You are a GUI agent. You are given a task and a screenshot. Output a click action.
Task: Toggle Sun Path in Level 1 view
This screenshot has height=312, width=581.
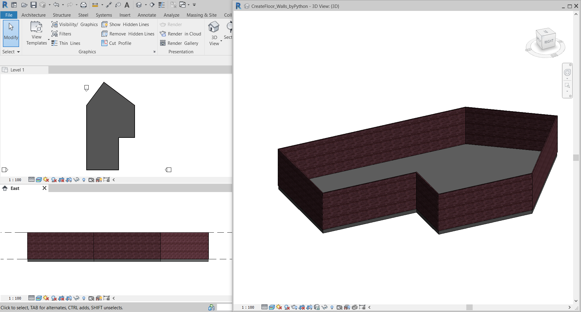click(46, 180)
